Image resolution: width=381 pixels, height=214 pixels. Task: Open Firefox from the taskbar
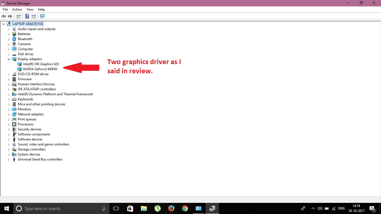pyautogui.click(x=171, y=208)
